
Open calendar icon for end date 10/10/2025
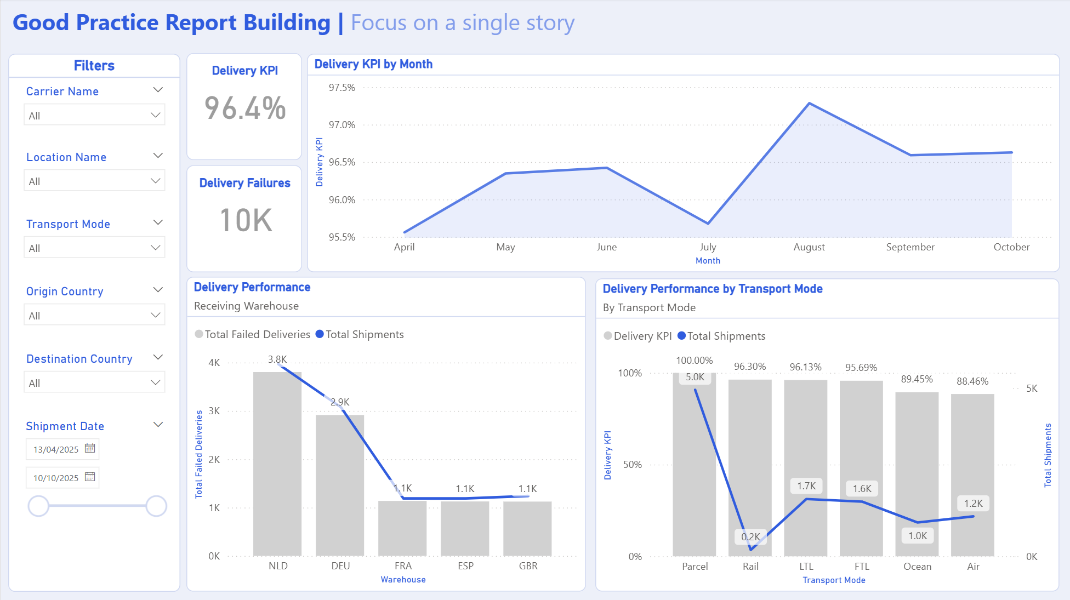90,477
